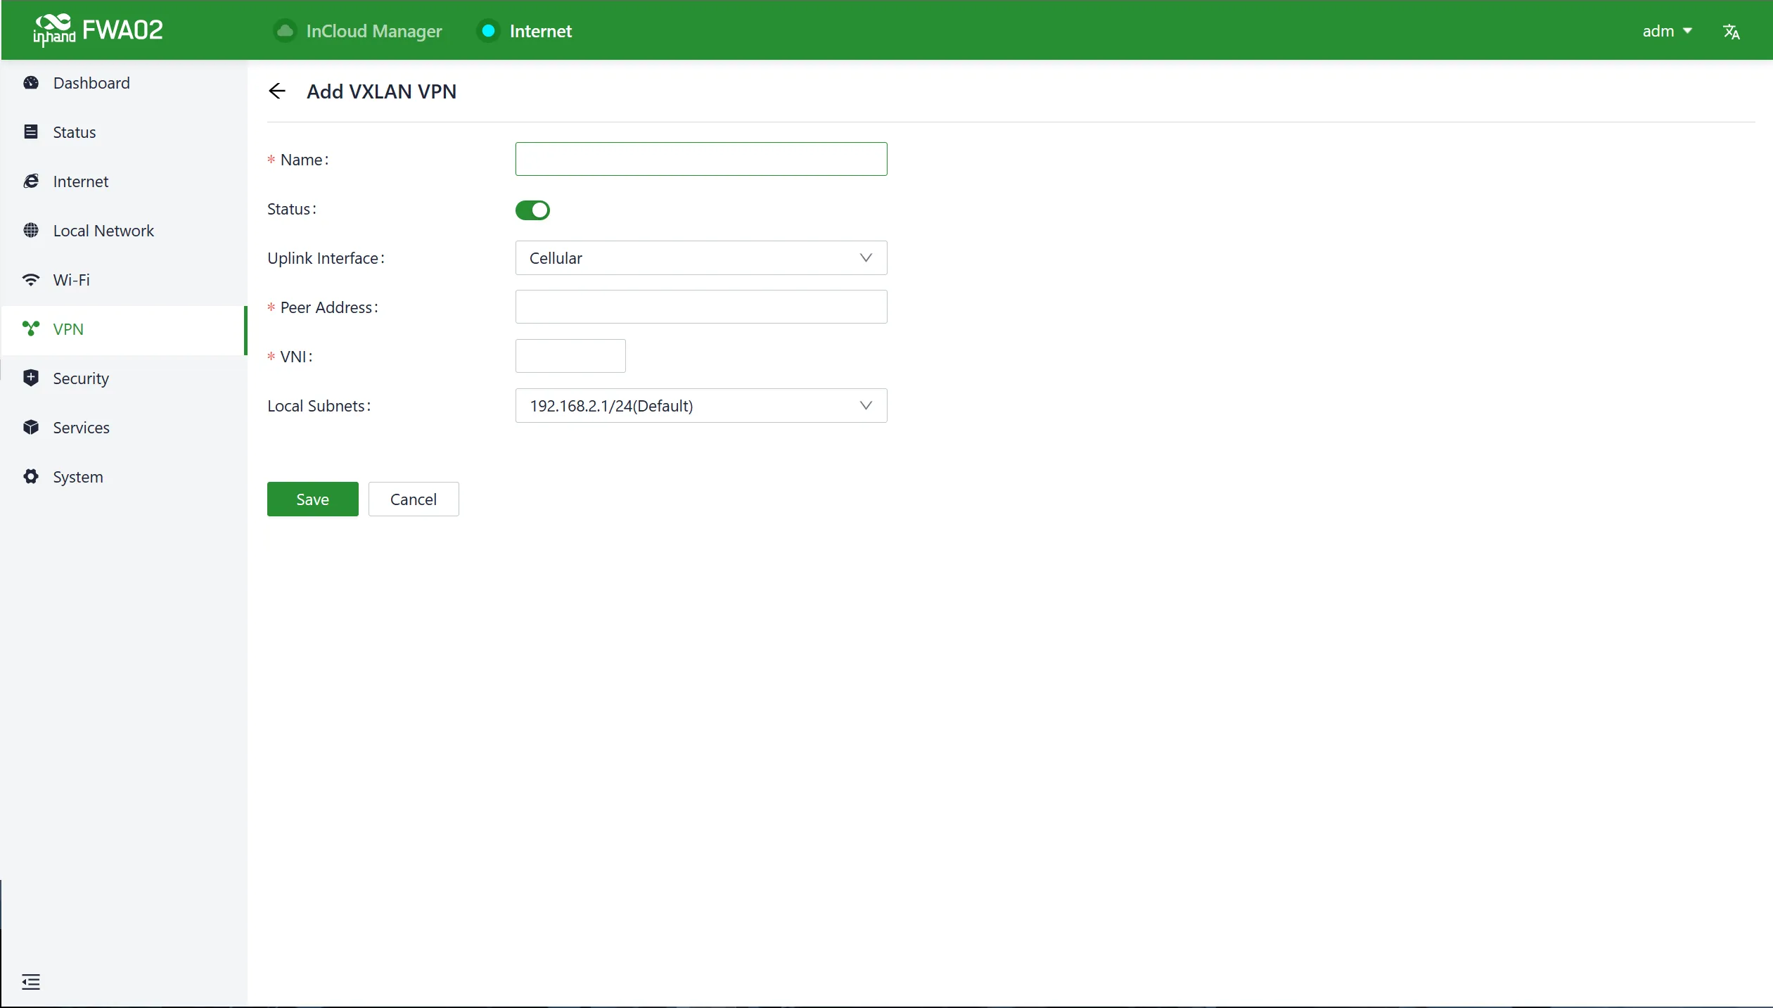Click the Dashboard gauge icon
Viewport: 1773px width, 1008px height.
[x=31, y=83]
